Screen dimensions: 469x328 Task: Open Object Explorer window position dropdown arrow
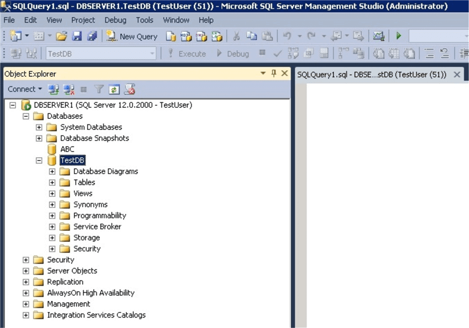(263, 74)
